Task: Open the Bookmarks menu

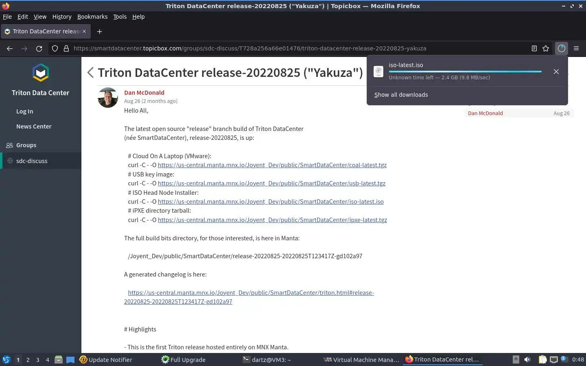Action: tap(92, 17)
